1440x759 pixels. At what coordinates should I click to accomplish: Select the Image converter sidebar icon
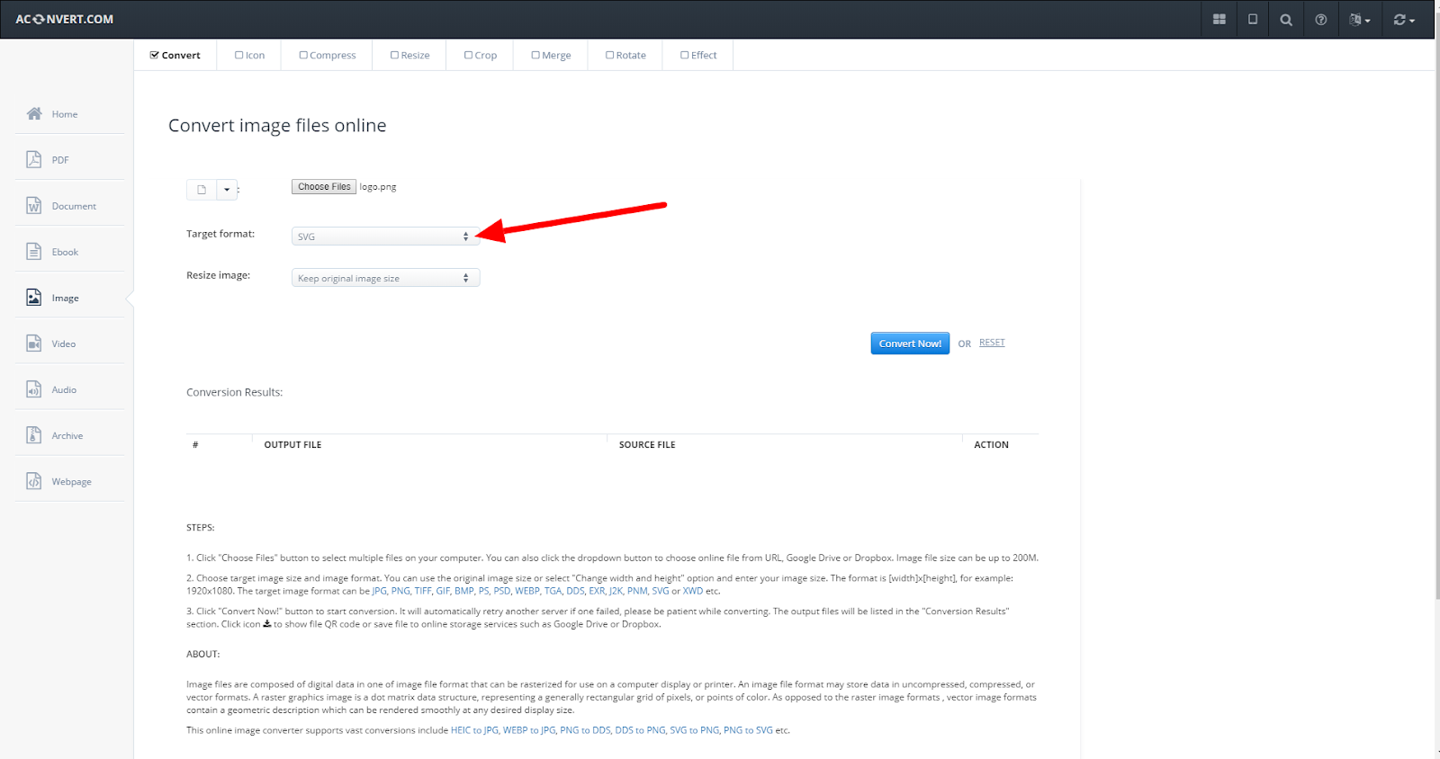[34, 297]
